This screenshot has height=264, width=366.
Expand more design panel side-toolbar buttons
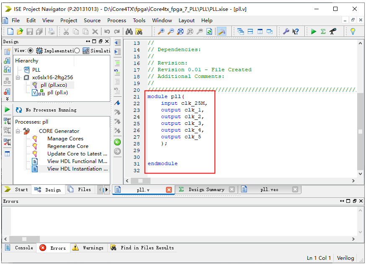(x=7, y=99)
